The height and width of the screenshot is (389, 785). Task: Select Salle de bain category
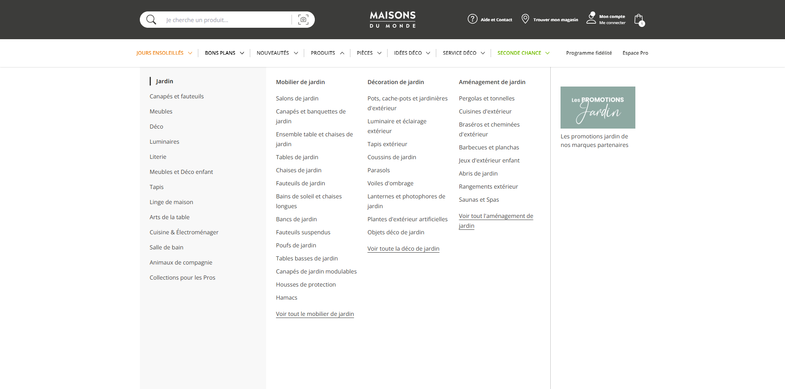click(166, 247)
